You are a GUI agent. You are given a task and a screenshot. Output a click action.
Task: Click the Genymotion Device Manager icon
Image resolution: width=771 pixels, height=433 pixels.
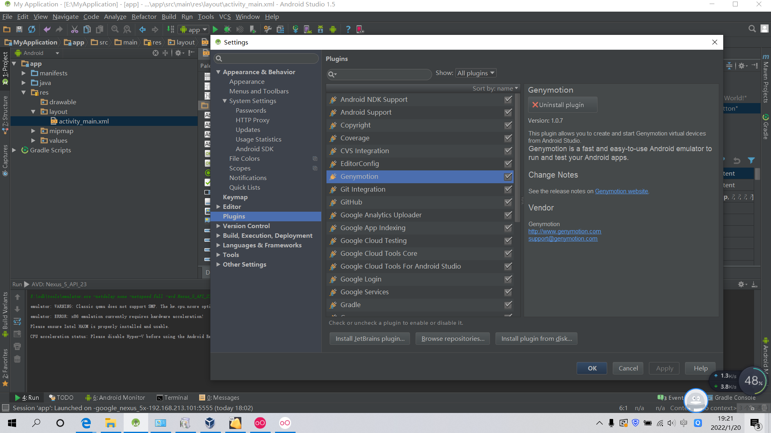(360, 29)
